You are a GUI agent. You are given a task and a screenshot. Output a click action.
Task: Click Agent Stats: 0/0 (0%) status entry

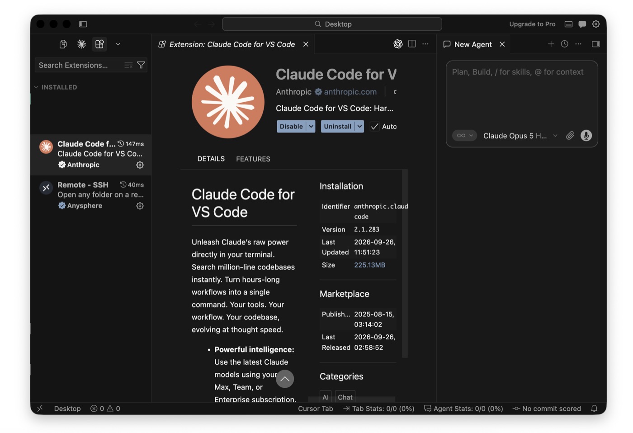coord(463,409)
